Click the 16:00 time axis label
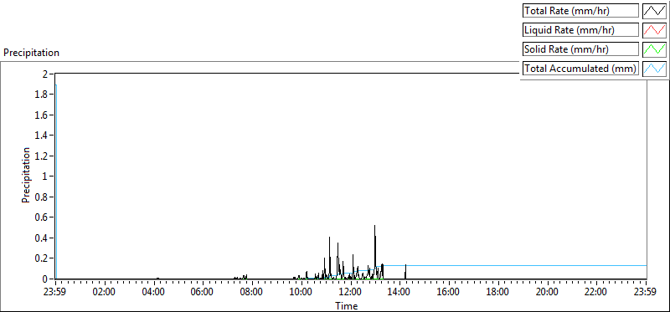 [449, 293]
